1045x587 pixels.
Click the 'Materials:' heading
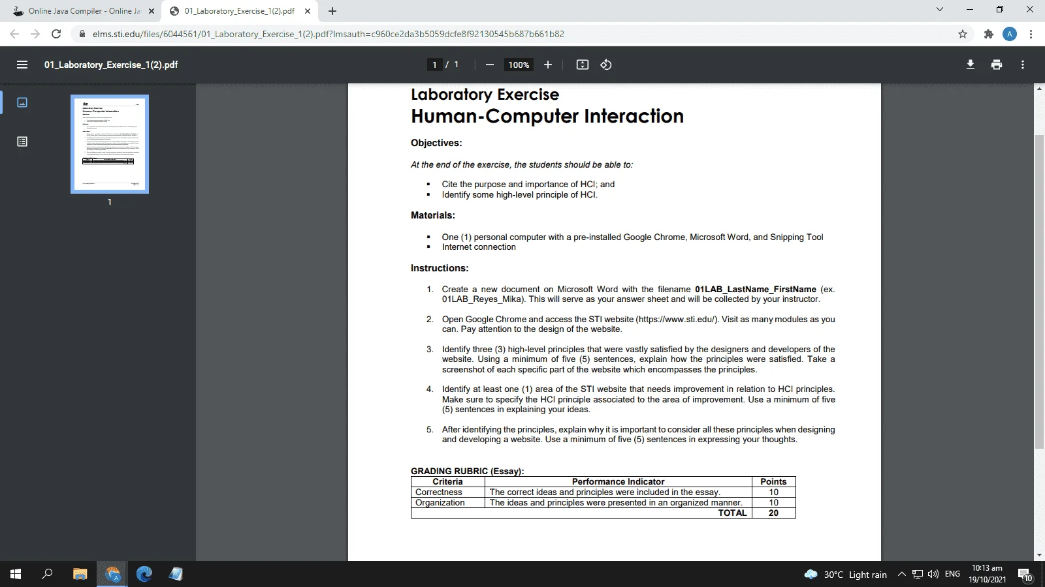433,215
